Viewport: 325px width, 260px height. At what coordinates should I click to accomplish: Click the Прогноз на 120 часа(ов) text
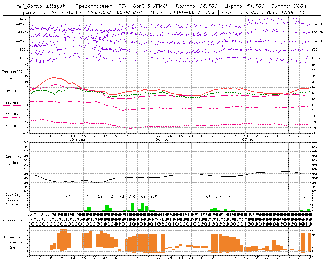(49, 12)
